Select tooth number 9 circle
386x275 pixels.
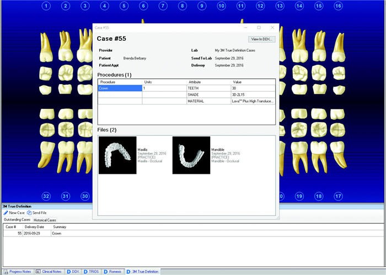(x=202, y=5)
